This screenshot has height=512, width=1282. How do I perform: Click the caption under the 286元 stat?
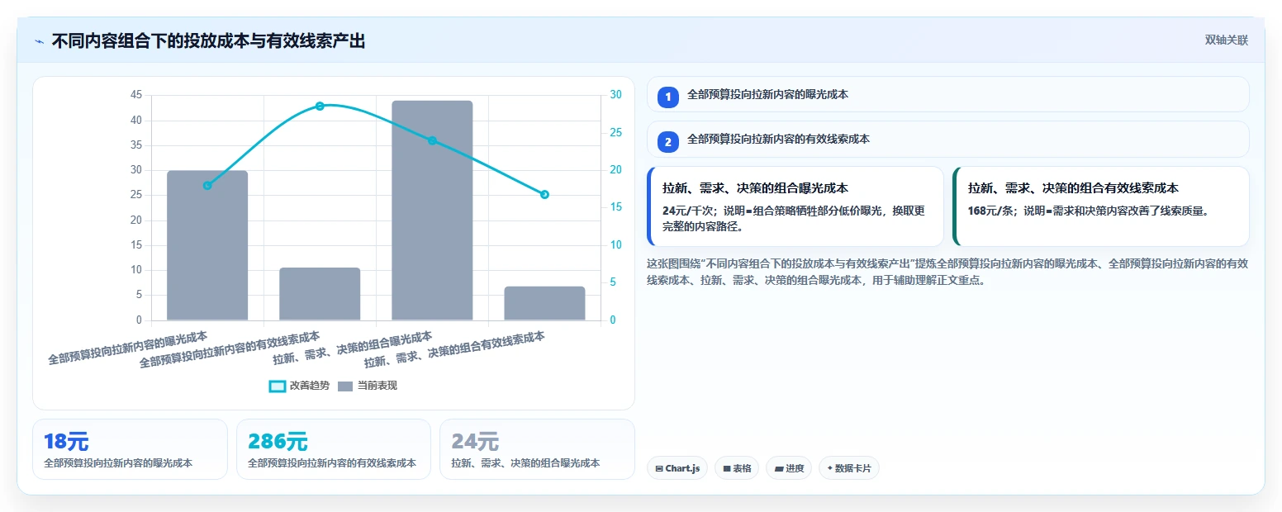coord(332,463)
